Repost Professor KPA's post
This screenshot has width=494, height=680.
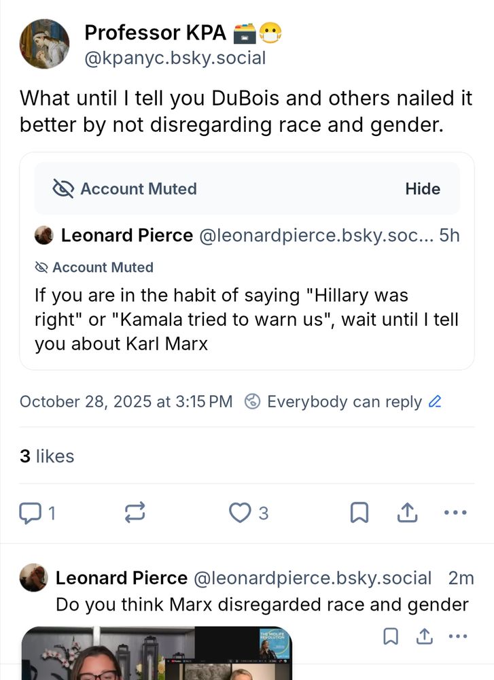[x=135, y=512]
